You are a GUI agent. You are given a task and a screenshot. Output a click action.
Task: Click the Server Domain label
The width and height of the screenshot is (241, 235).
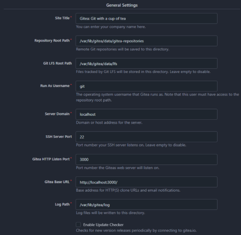click(x=57, y=114)
